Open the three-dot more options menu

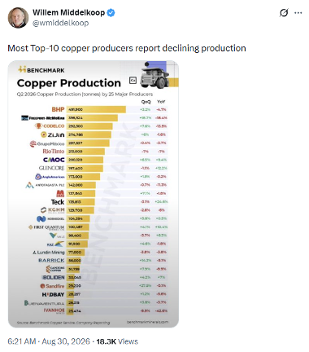click(x=298, y=13)
